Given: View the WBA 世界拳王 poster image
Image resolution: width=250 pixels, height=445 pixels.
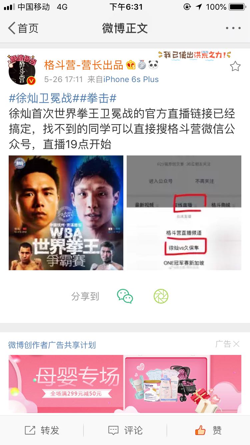Looking at the screenshot, I should pos(66,213).
